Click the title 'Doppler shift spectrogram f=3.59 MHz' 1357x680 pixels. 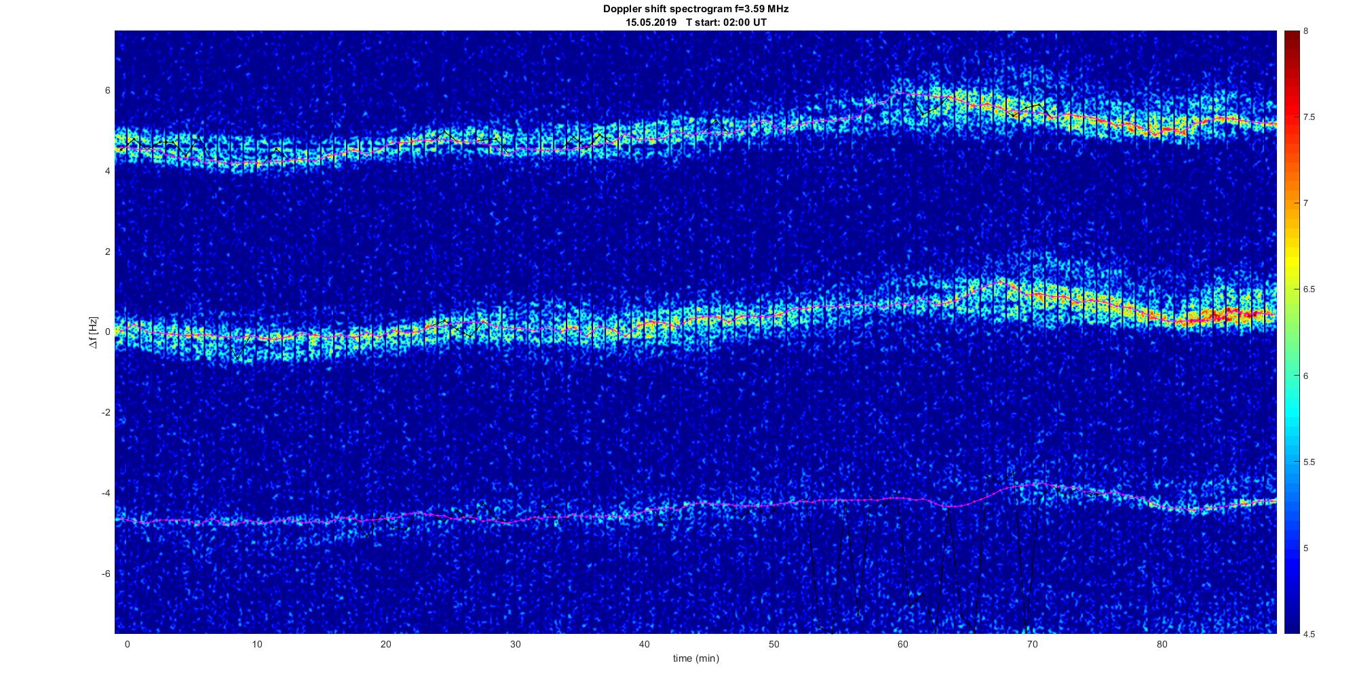695,9
